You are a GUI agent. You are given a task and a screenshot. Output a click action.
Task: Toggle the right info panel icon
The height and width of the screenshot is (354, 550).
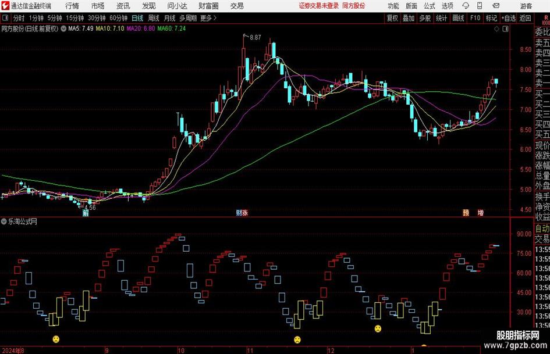505,29
